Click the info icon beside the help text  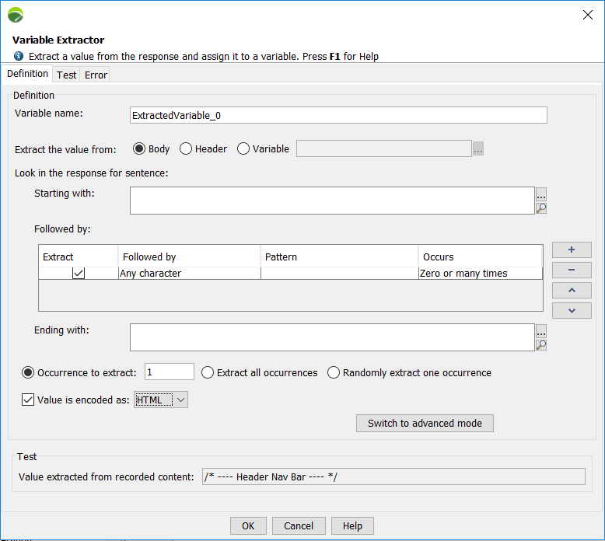coord(19,56)
